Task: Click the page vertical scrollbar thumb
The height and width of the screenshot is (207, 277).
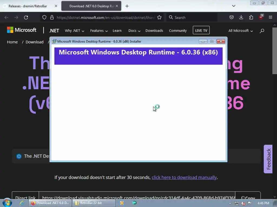Action: point(275,51)
